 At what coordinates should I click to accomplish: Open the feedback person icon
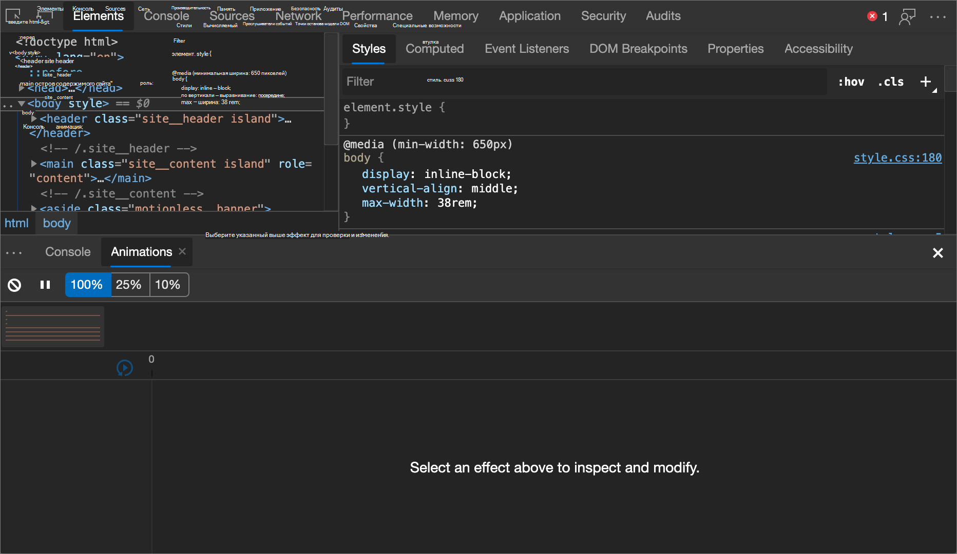click(907, 17)
